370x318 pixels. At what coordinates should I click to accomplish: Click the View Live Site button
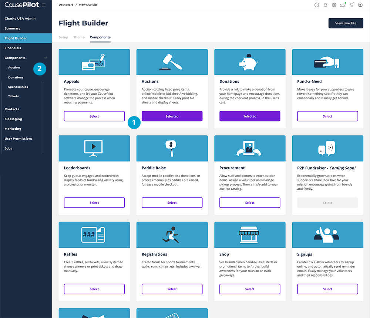click(x=346, y=23)
